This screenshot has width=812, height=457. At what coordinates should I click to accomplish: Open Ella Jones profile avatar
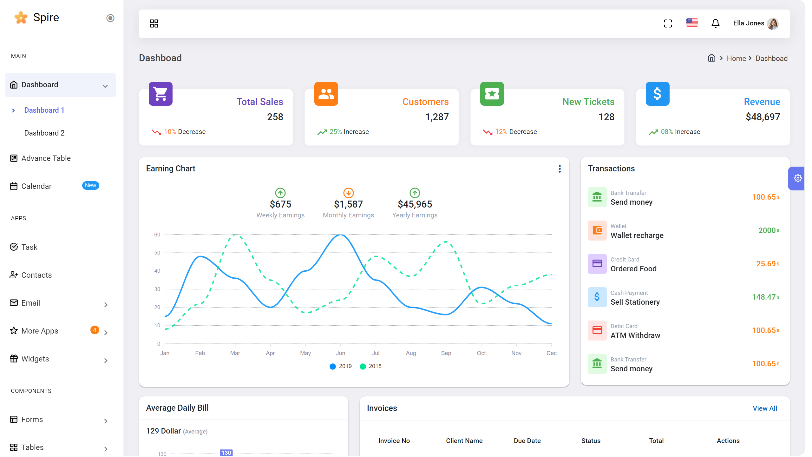pos(773,23)
